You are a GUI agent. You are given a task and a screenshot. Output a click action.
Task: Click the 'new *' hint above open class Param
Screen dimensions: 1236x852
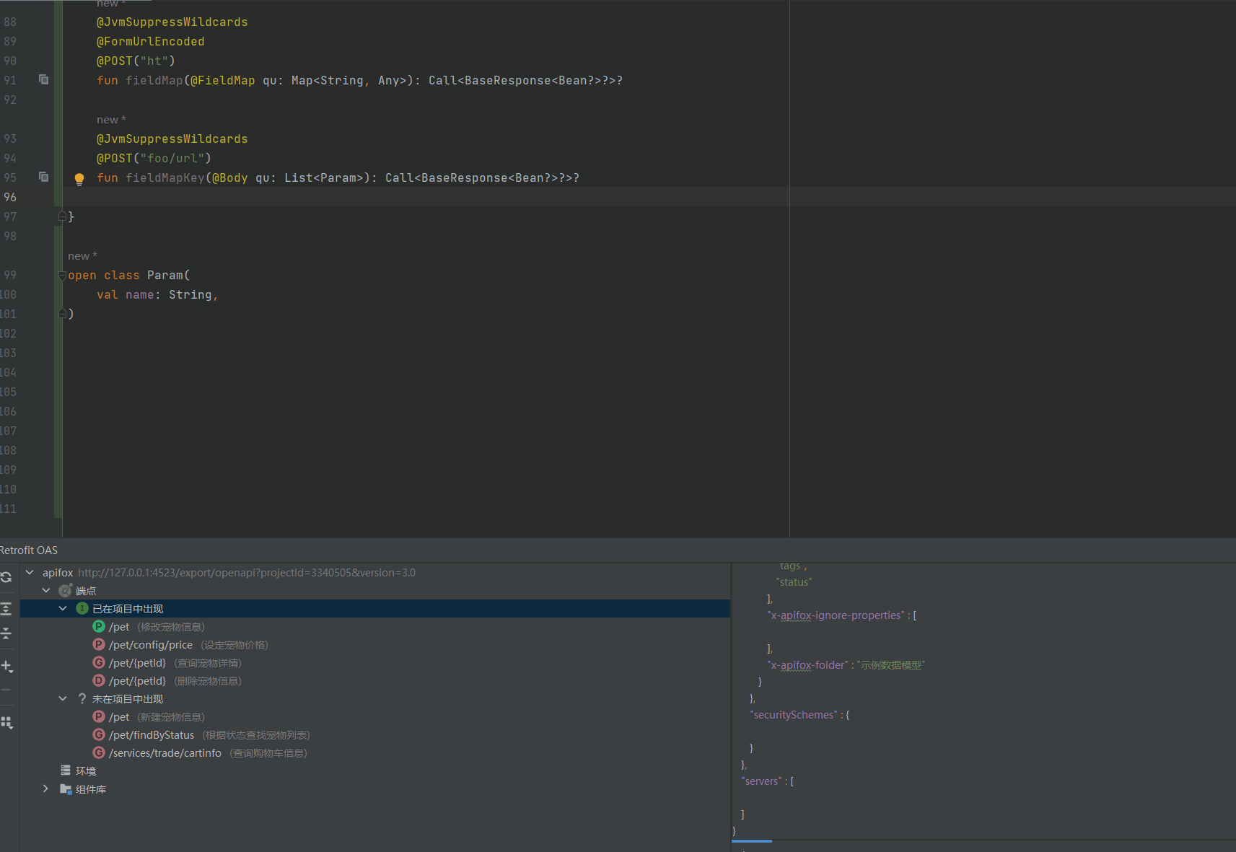pos(82,255)
